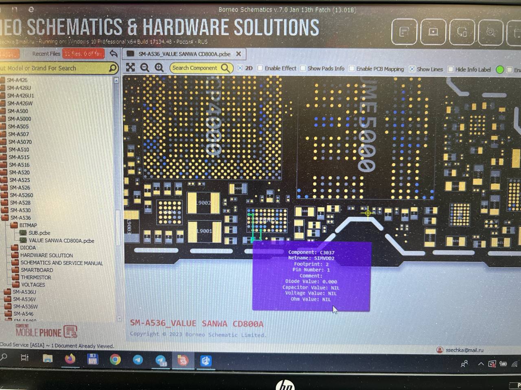Click the blue app icon on taskbar

pyautogui.click(x=206, y=361)
